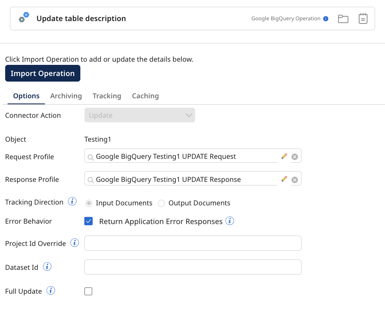Open the Project Id Override info tooltip

[74, 243]
